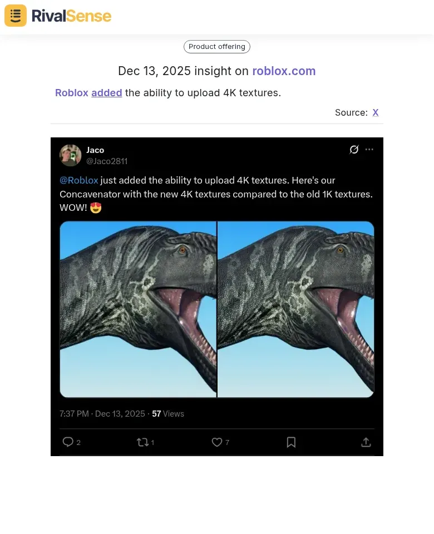Click the reply speech bubble icon
Image resolution: width=434 pixels, height=534 pixels.
point(68,442)
